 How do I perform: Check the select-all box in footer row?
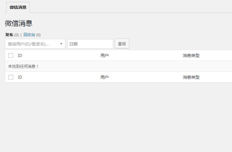(x=11, y=77)
